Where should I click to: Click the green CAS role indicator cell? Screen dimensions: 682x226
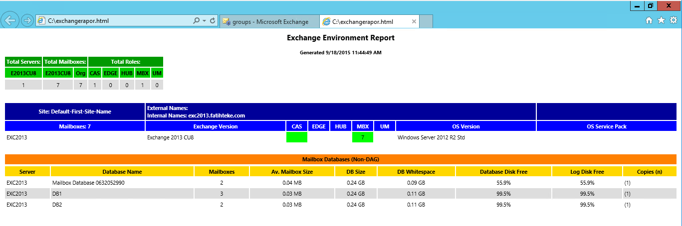click(297, 137)
